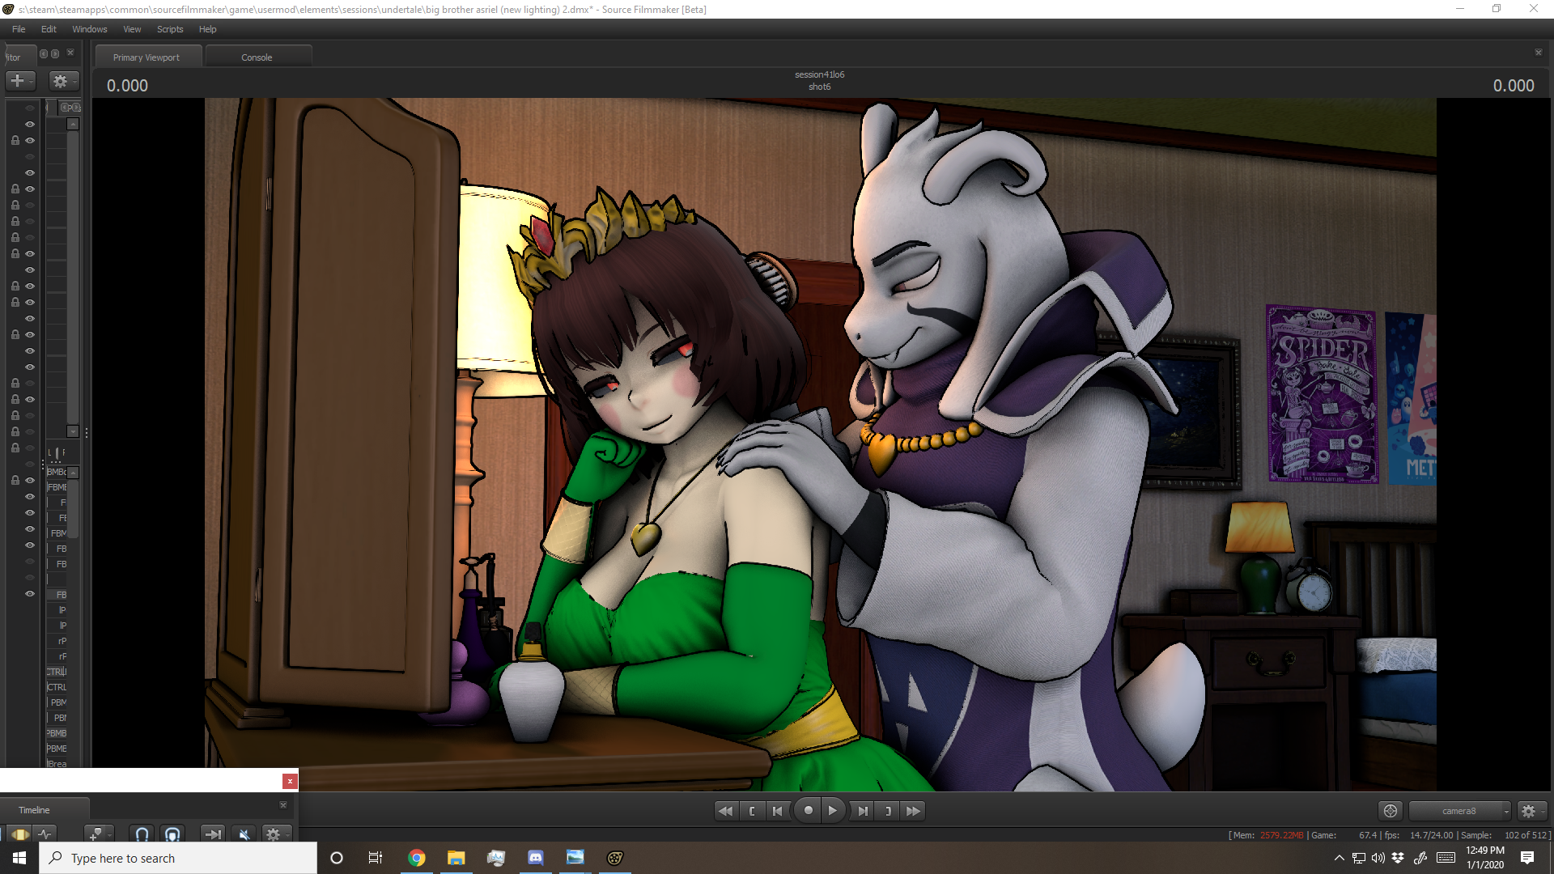
Task: Open the Windows notification center
Action: tap(1527, 858)
